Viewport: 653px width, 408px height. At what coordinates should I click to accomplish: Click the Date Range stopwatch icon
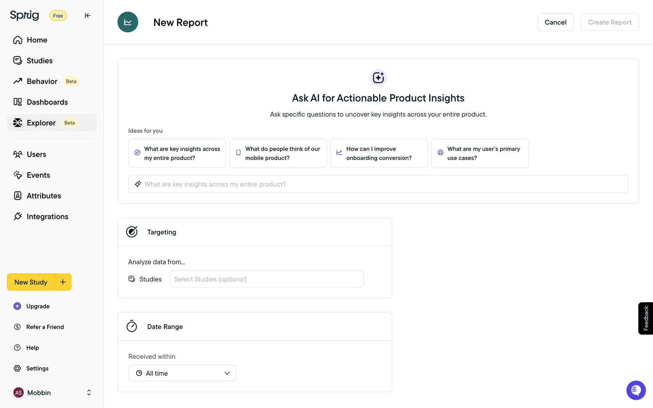(x=132, y=326)
